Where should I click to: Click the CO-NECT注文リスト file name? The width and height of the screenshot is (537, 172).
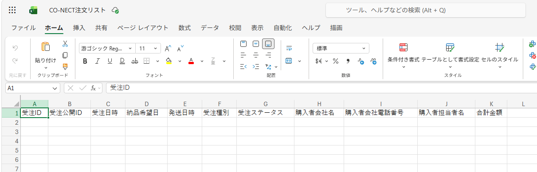78,10
